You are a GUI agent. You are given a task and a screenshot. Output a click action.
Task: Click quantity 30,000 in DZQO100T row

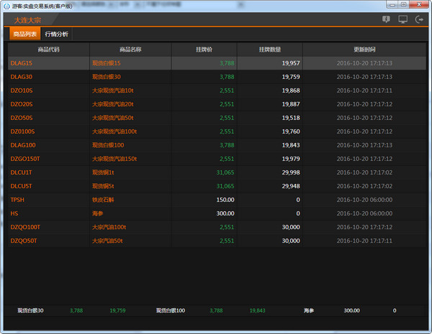(291, 227)
